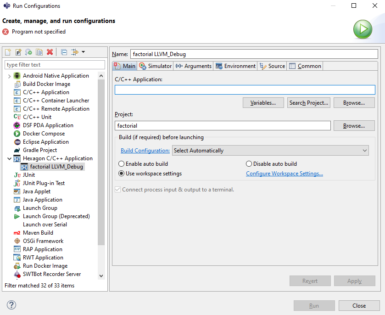Switch to the Simulator tab
Screen dimensions: 385x315
click(155, 66)
